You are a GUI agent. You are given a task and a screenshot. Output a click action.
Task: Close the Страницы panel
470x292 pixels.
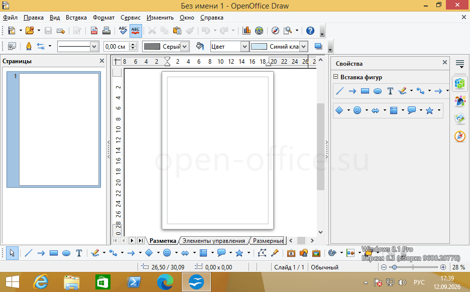(102, 61)
